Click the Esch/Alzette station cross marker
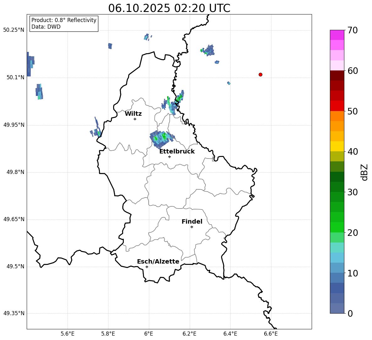Viewport: 372px width, 340px height. 147,267
